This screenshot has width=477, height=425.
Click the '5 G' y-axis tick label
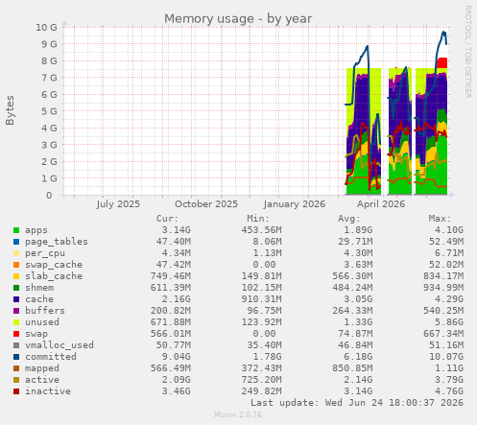coord(49,111)
